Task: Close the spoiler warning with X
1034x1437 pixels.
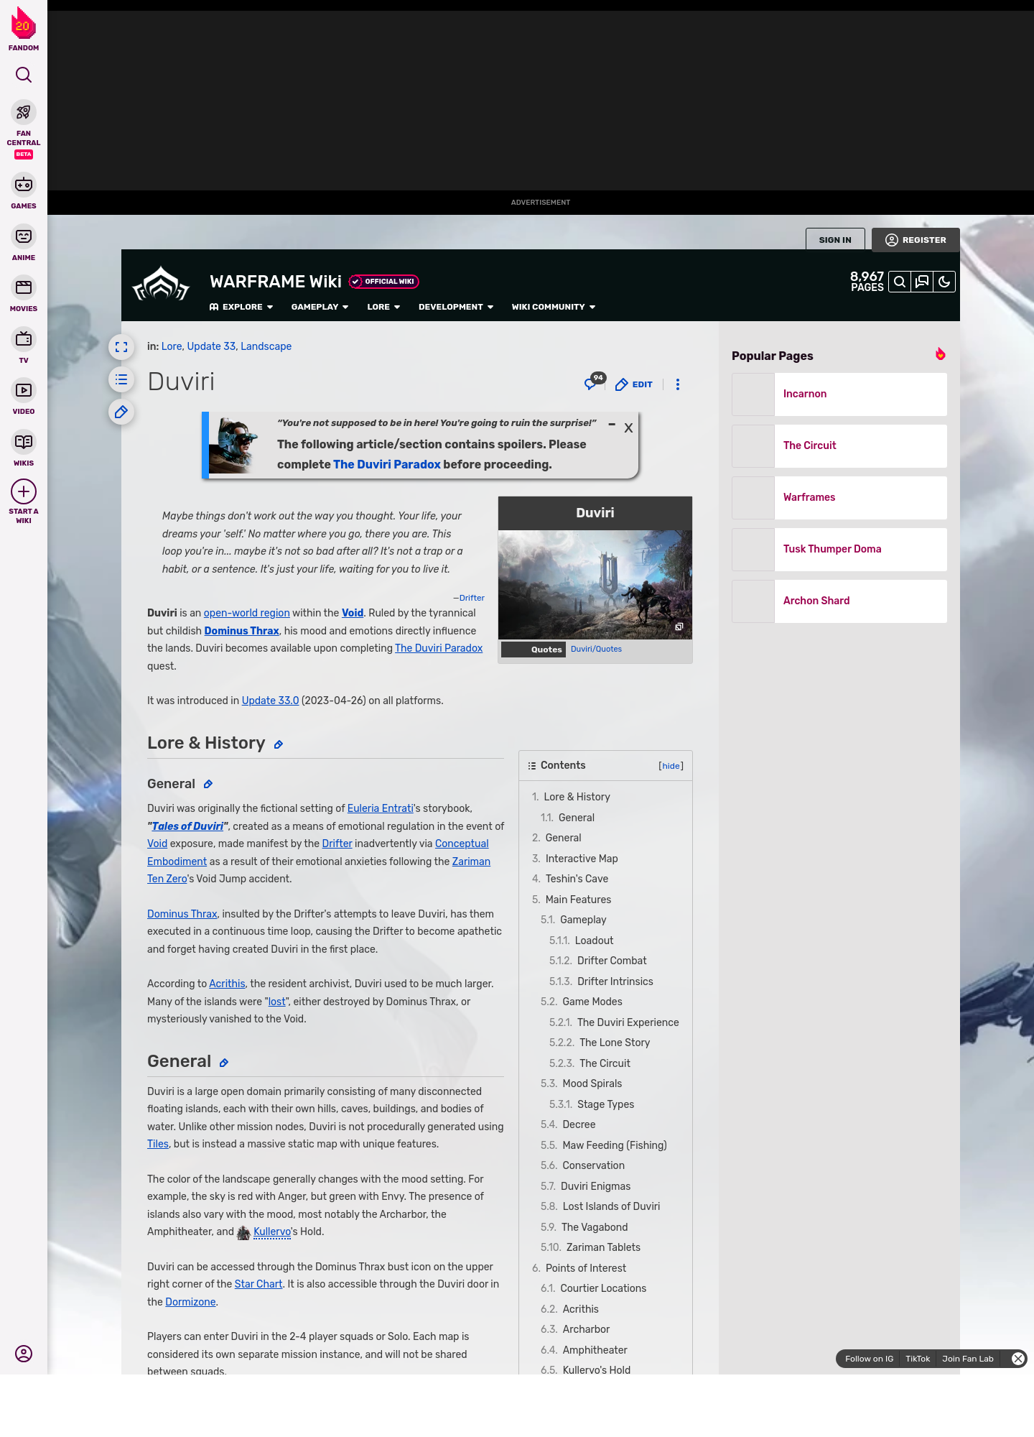Action: (628, 428)
